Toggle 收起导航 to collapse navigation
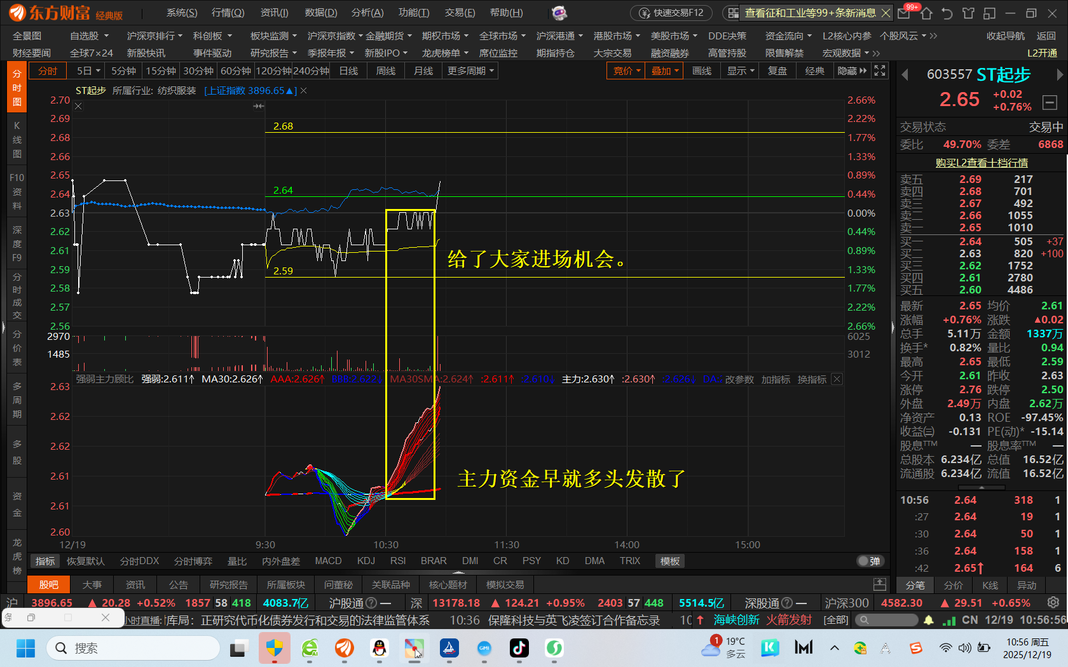The image size is (1068, 667). pyautogui.click(x=1006, y=36)
